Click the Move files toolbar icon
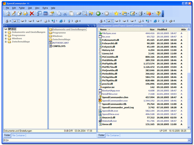Screen dimensions: 194x145 [26, 14]
